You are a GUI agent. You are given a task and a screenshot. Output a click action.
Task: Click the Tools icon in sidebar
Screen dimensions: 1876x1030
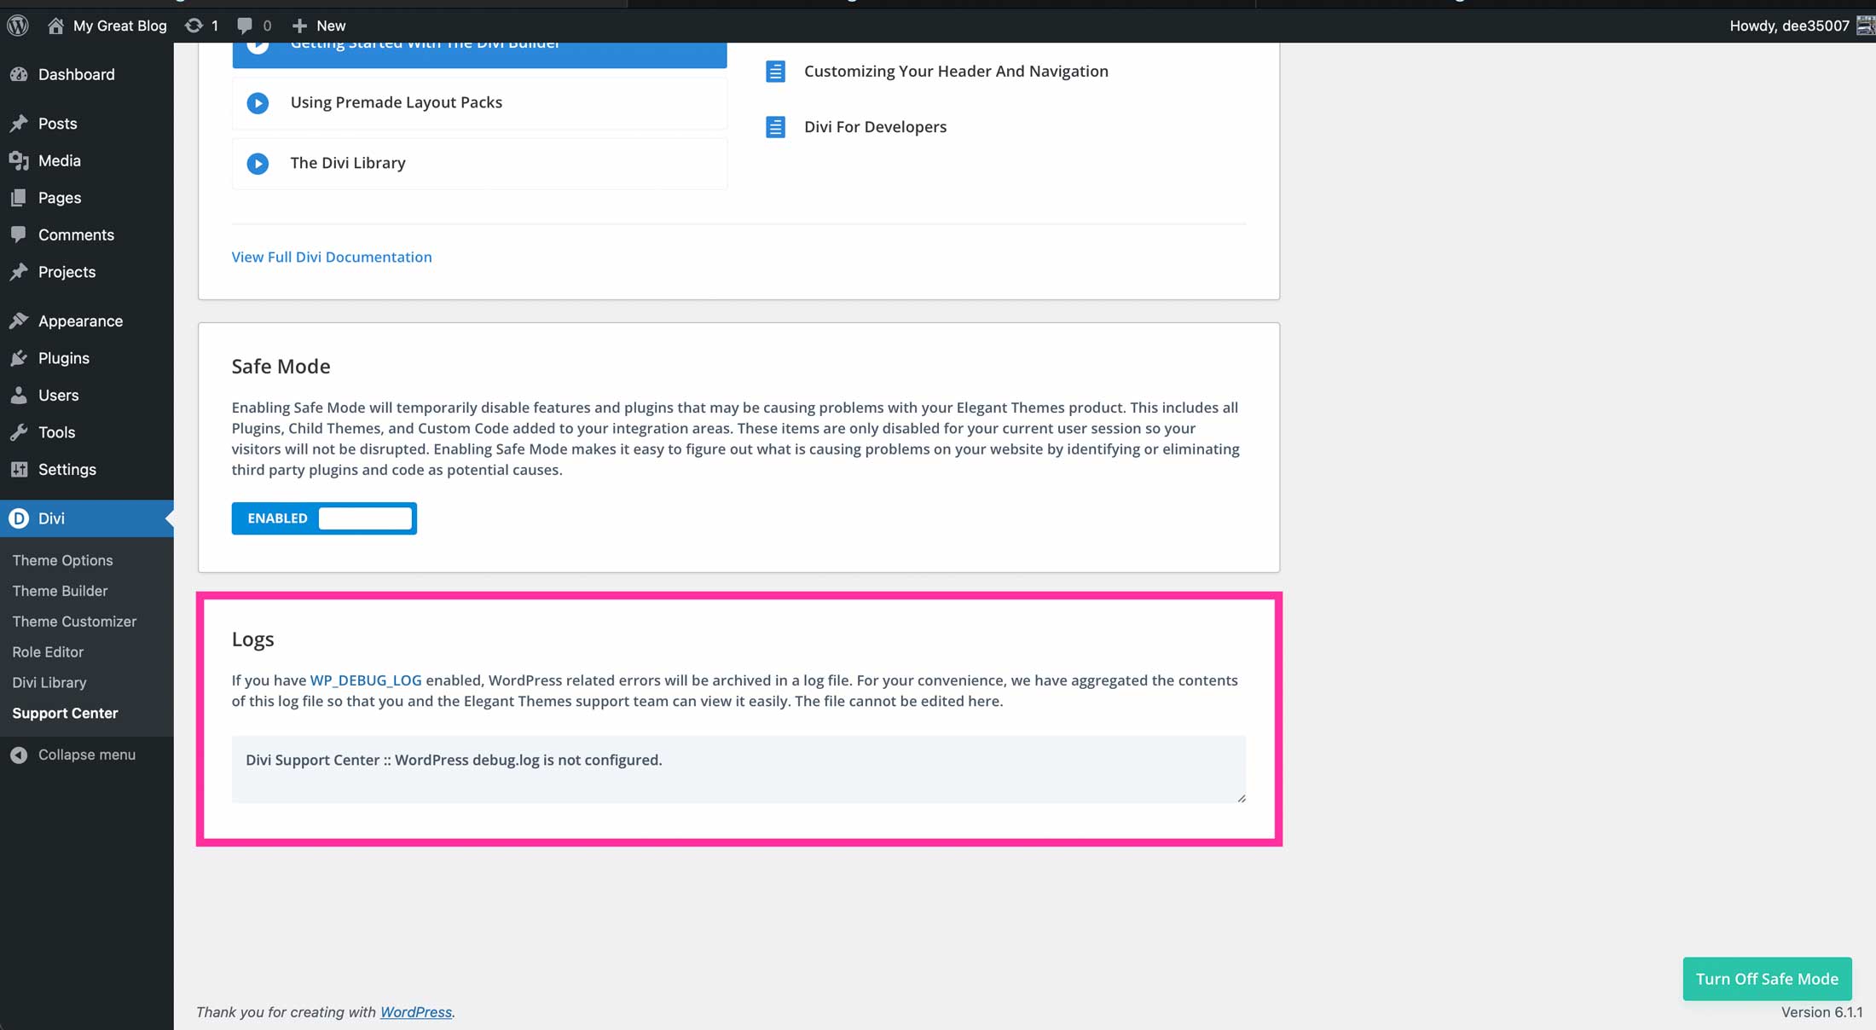coord(19,431)
